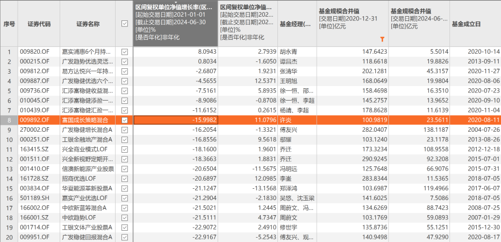Select fund size cell 282.0407
The width and height of the screenshot is (501, 242).
(353, 130)
